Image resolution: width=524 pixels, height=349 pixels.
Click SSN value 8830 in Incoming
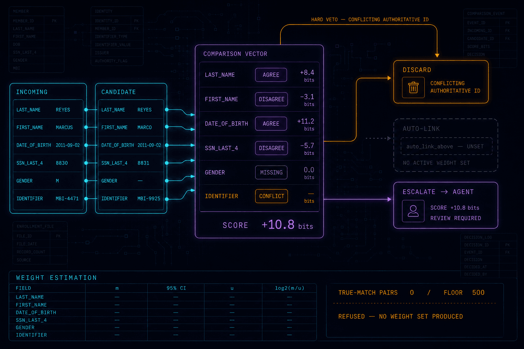pos(62,163)
